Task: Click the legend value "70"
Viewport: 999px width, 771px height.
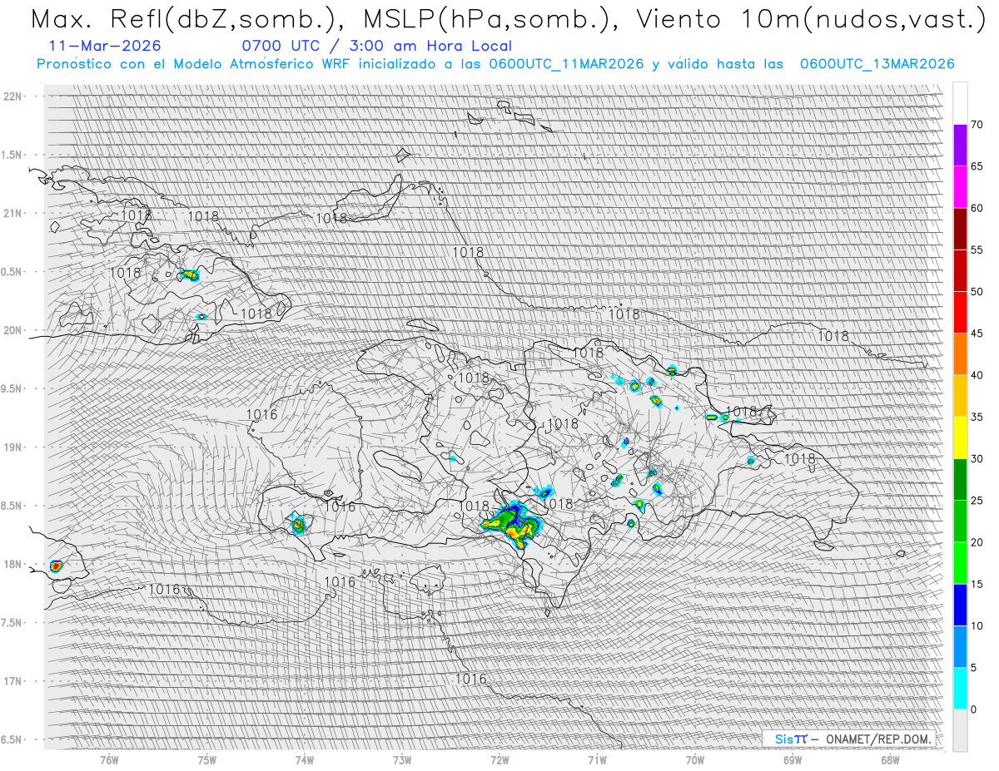Action: pos(977,125)
